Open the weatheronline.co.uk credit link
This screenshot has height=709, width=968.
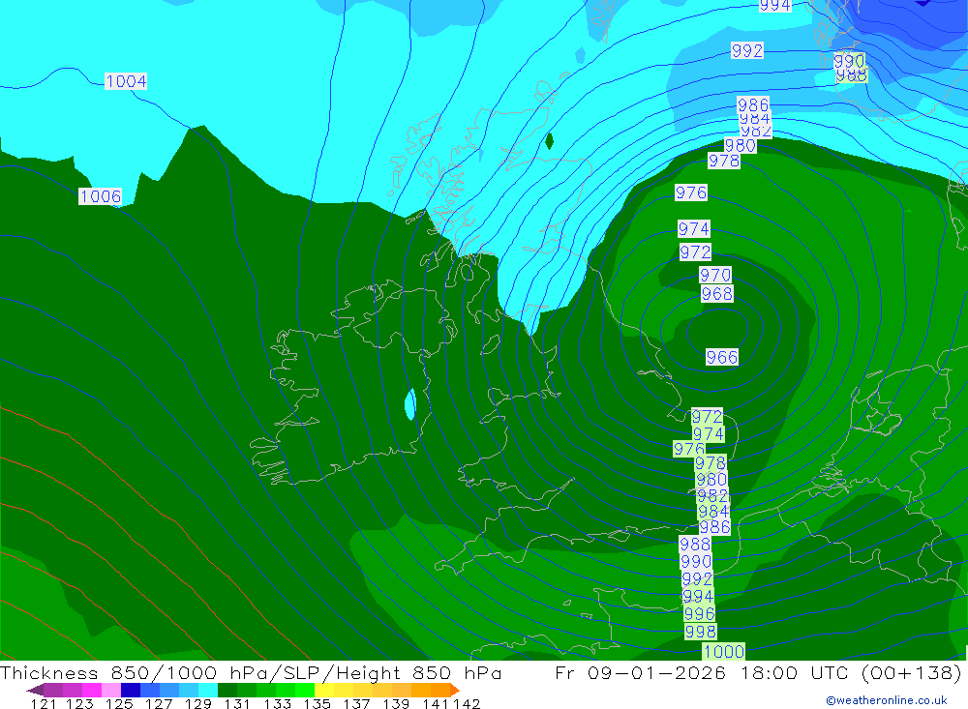pos(887,700)
